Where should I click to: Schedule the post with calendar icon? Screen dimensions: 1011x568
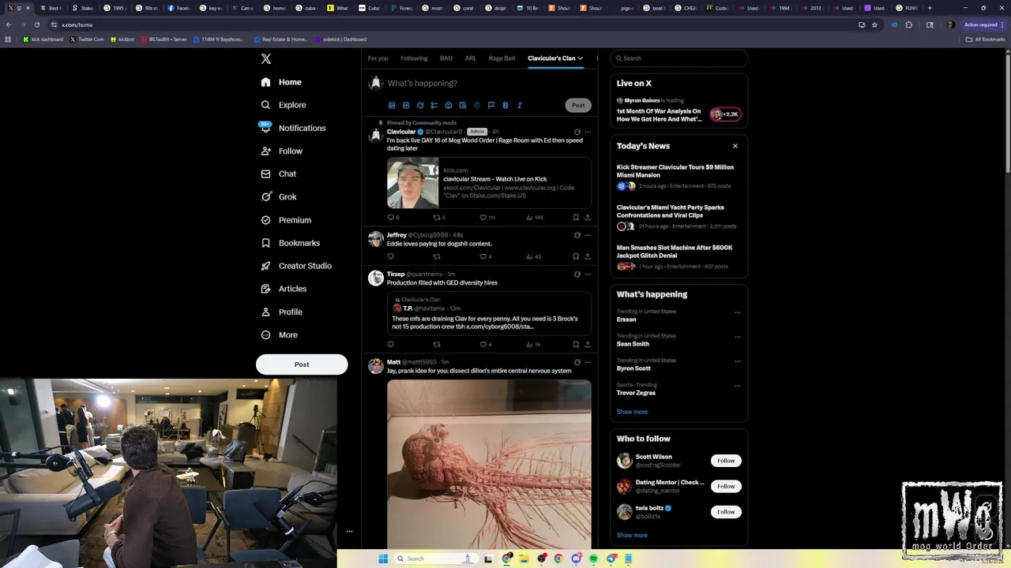(463, 105)
